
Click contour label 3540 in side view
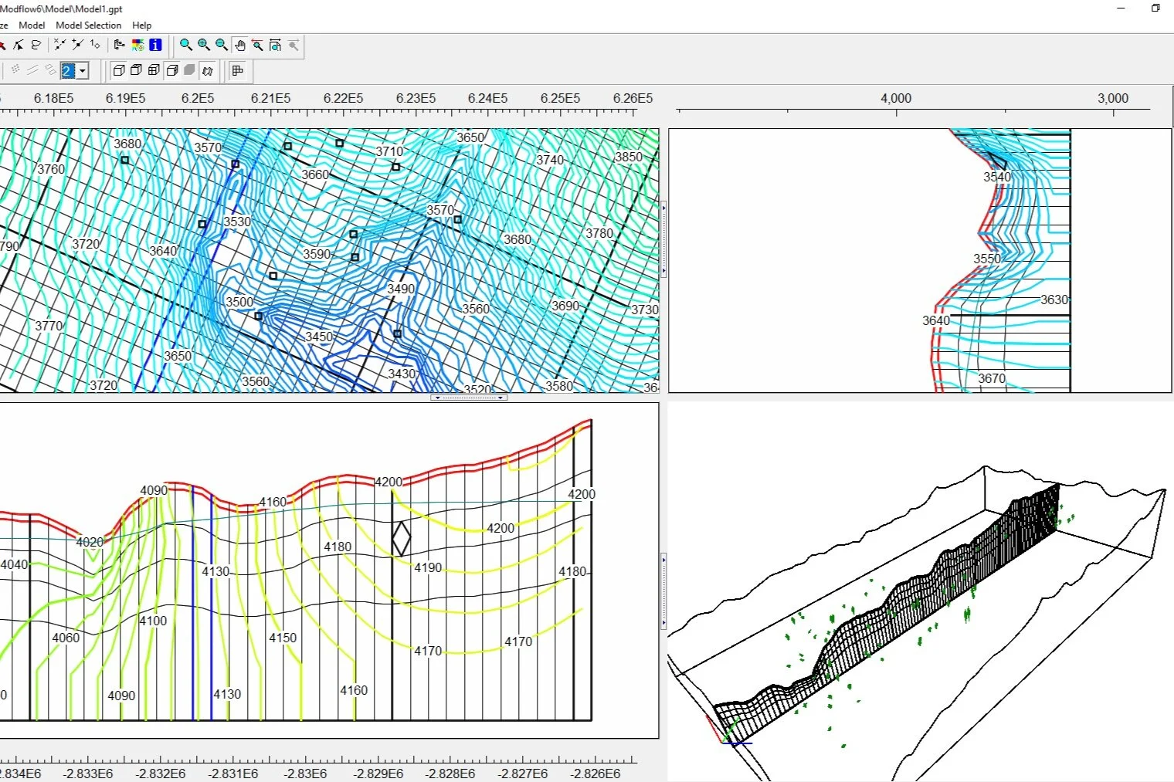click(997, 177)
